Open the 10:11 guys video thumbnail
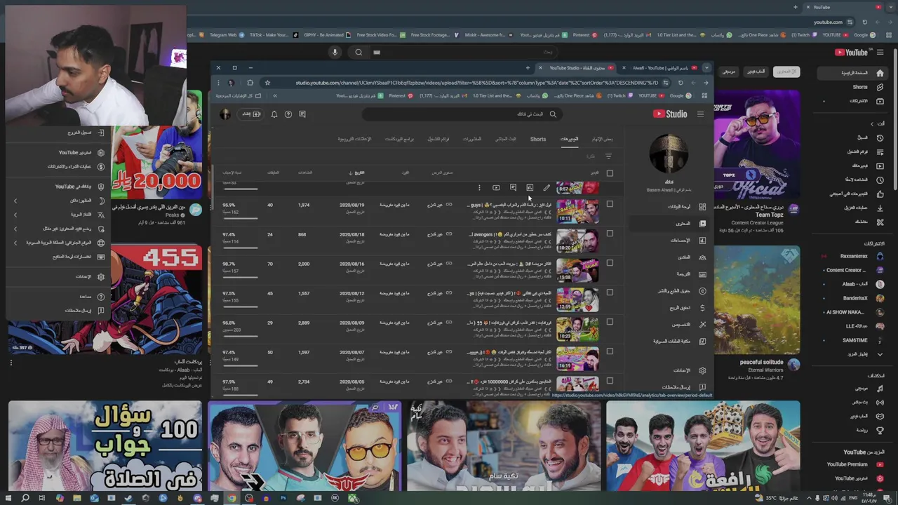 point(577,210)
